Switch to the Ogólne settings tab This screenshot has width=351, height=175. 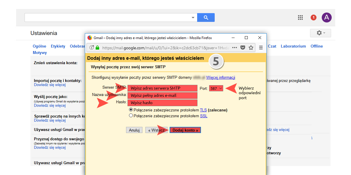[39, 46]
